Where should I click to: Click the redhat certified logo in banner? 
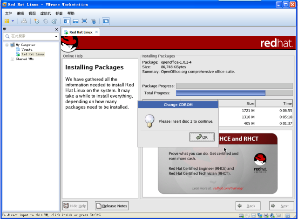tap(260, 163)
